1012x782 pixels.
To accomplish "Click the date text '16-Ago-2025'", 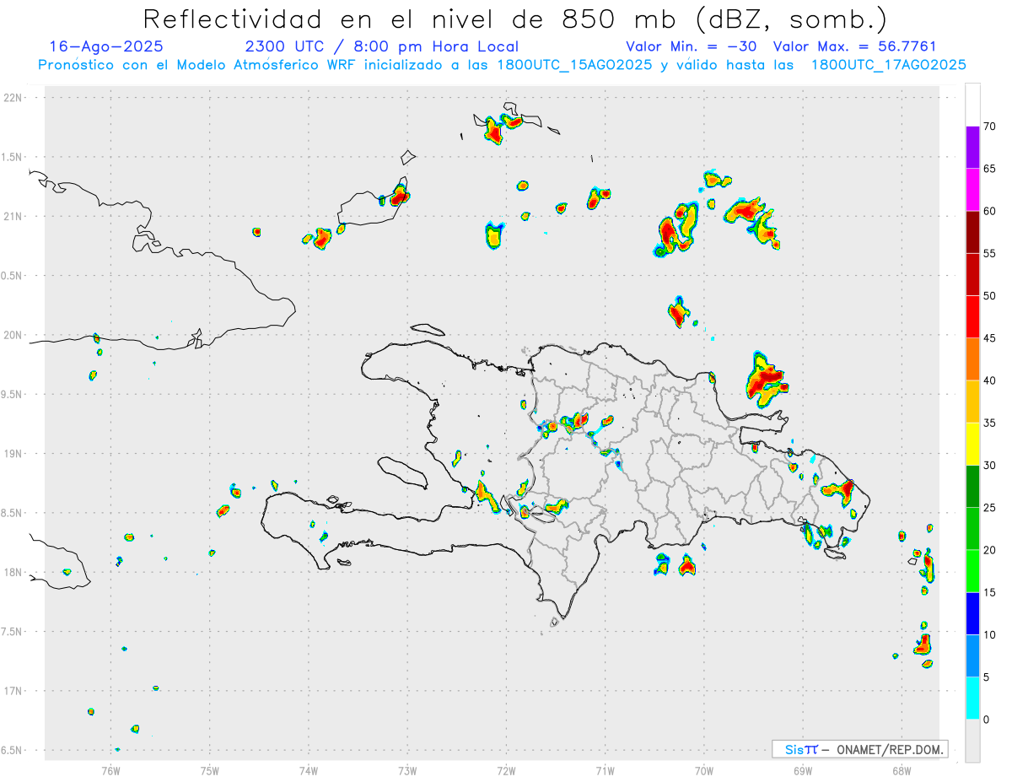I will tap(106, 46).
